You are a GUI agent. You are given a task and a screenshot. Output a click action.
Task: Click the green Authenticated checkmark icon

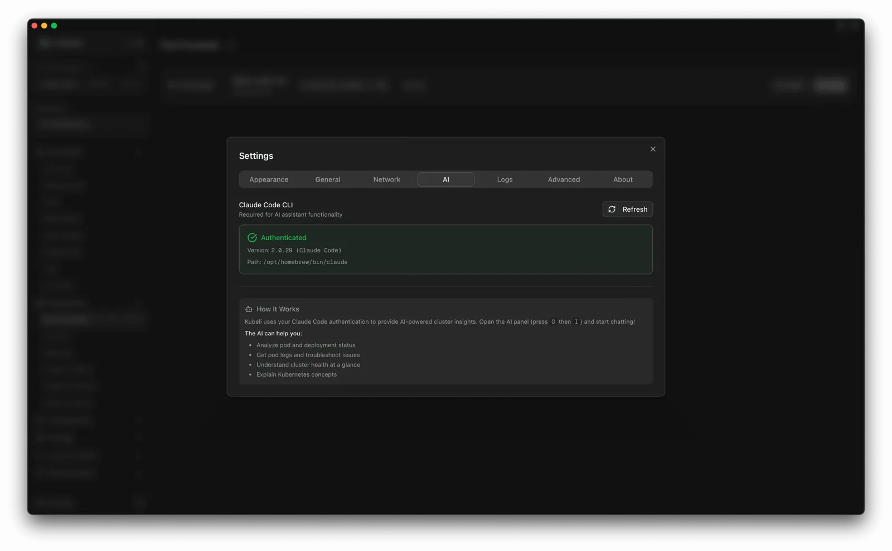click(252, 238)
